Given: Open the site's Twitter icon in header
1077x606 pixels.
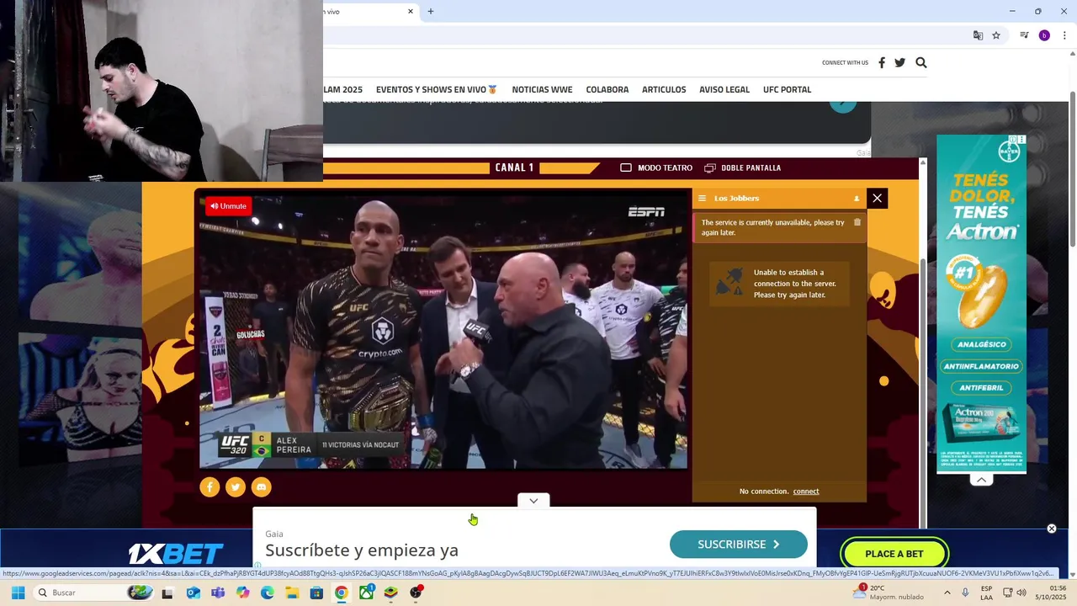Looking at the screenshot, I should (900, 62).
